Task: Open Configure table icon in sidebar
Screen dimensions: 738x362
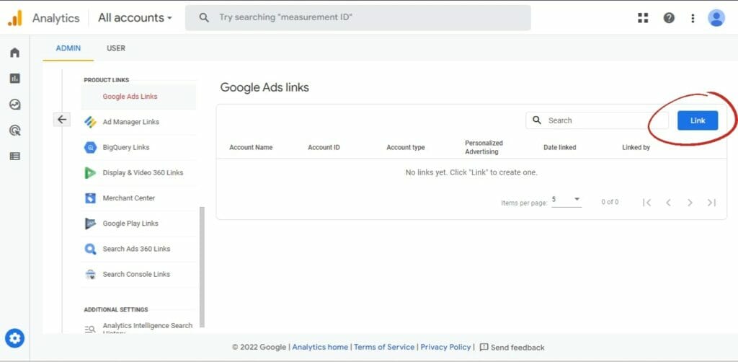Action: coord(14,156)
